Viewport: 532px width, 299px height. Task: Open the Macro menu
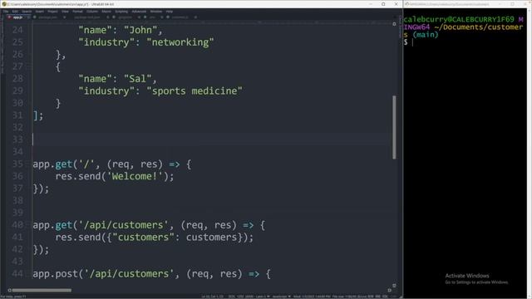(106, 12)
